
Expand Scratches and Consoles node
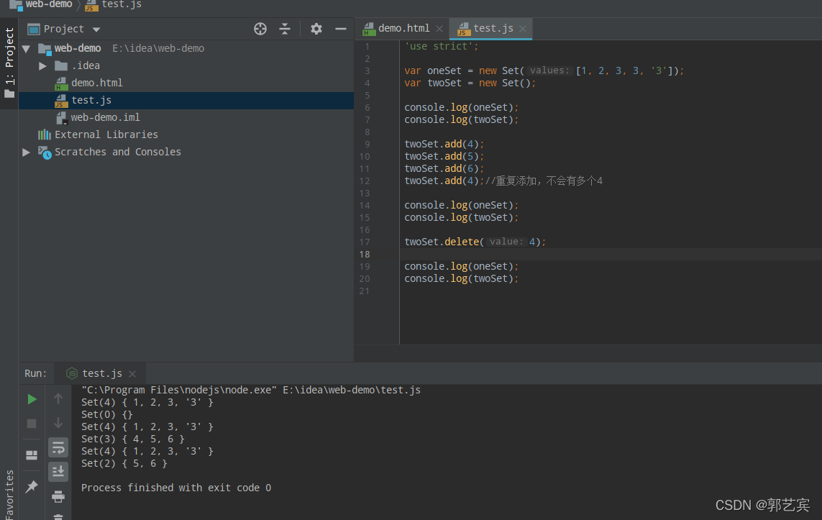(x=26, y=152)
